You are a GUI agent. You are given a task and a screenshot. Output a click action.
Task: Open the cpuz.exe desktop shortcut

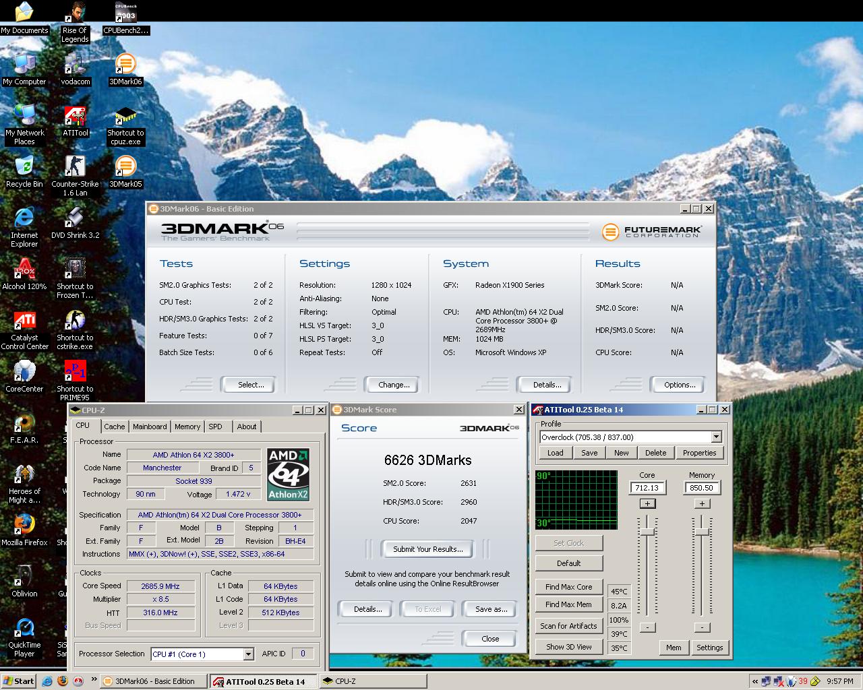point(125,117)
